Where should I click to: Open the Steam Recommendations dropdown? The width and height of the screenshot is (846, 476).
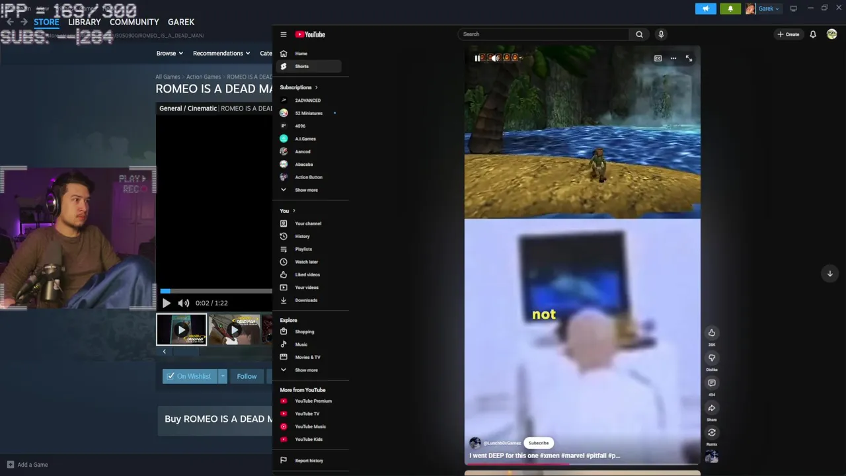click(221, 54)
